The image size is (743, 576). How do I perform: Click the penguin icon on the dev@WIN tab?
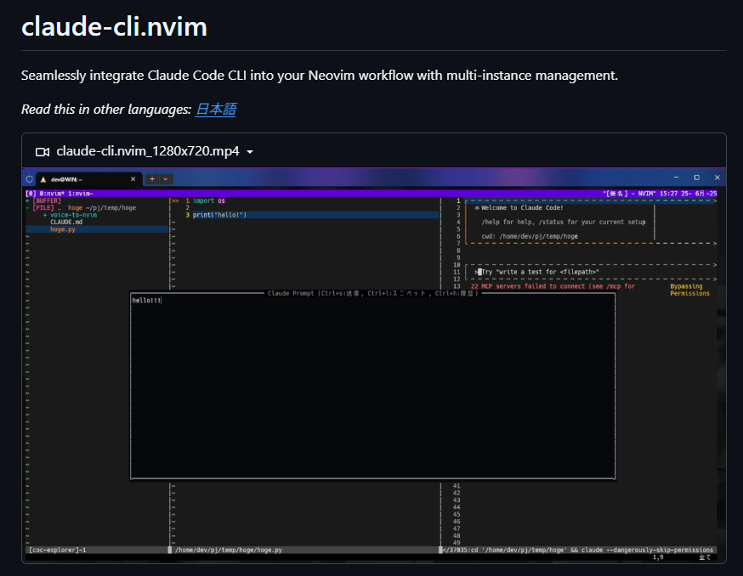[x=43, y=179]
